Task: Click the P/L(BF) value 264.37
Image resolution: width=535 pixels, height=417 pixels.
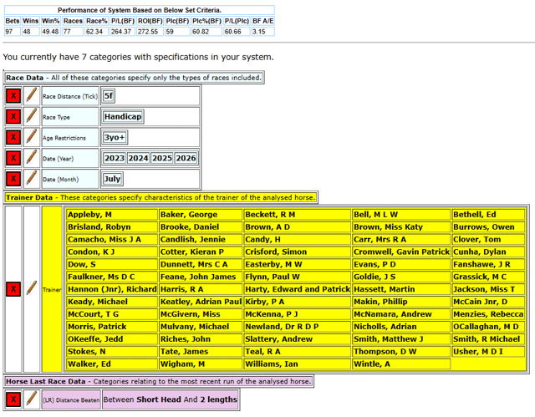Action: (123, 32)
